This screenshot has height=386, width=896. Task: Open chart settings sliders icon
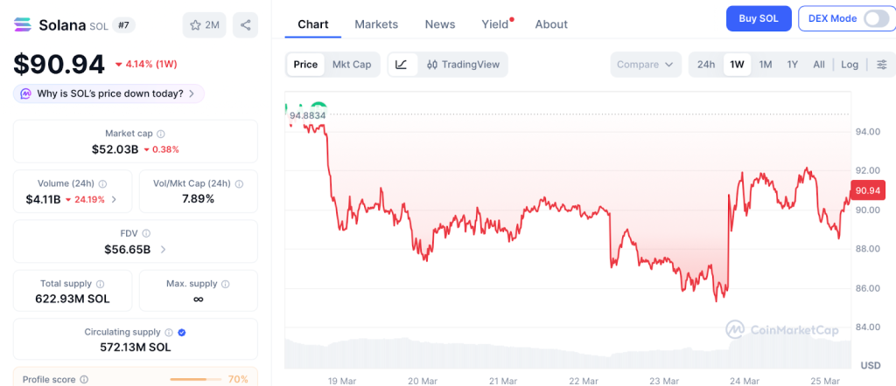[881, 65]
